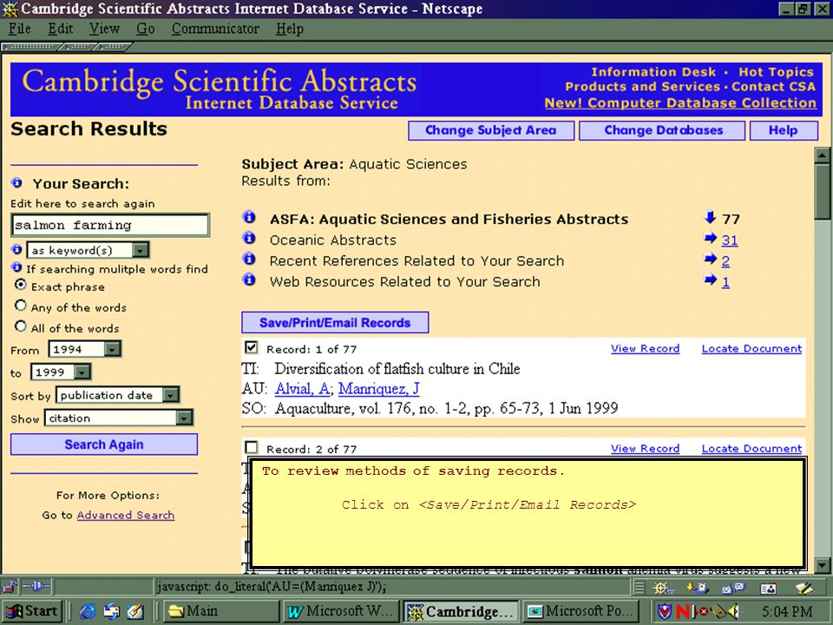Open Composer icon in Netscape component bar
Screen dimensions: 833x625
click(x=804, y=588)
